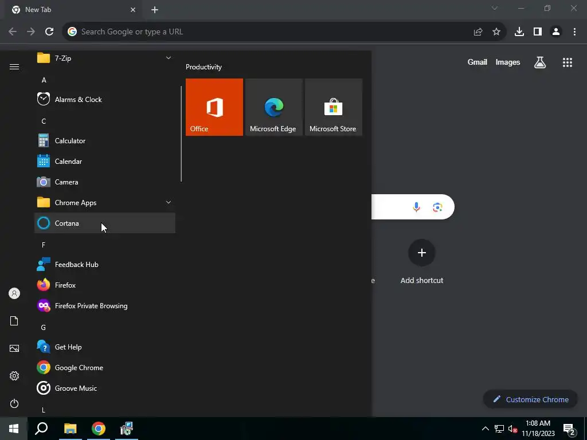Open Settings gear in Start sidebar

coord(14,376)
